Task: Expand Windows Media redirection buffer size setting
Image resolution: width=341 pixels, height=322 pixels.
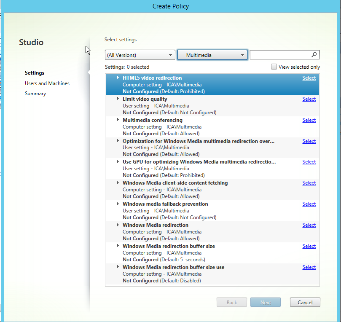Action: (118, 246)
